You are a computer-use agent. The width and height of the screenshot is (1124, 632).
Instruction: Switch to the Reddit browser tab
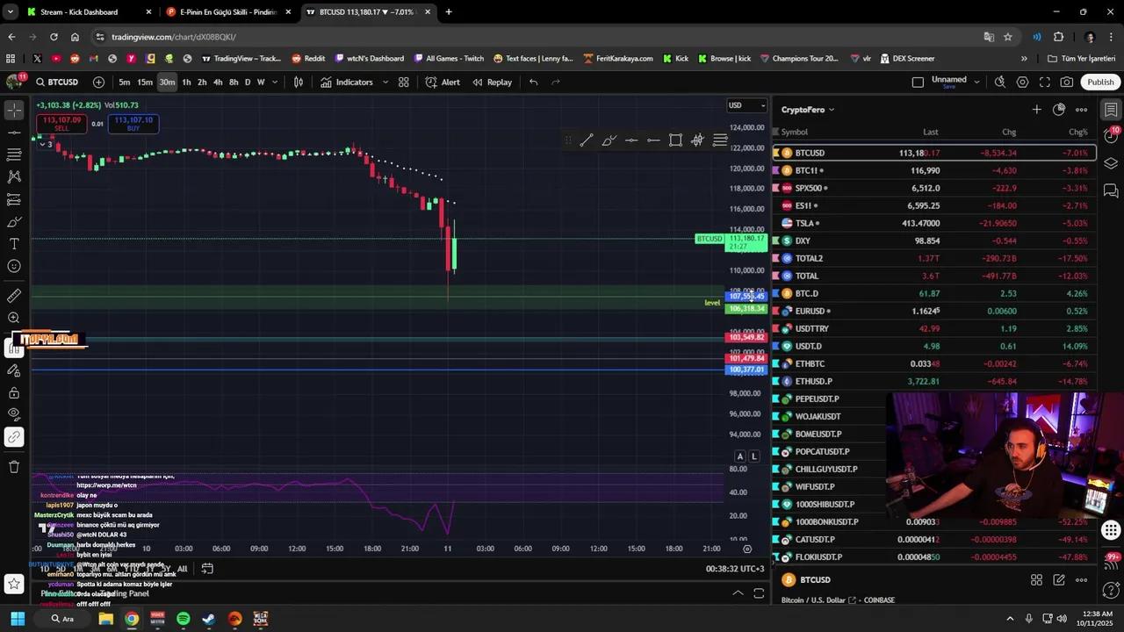pos(308,59)
